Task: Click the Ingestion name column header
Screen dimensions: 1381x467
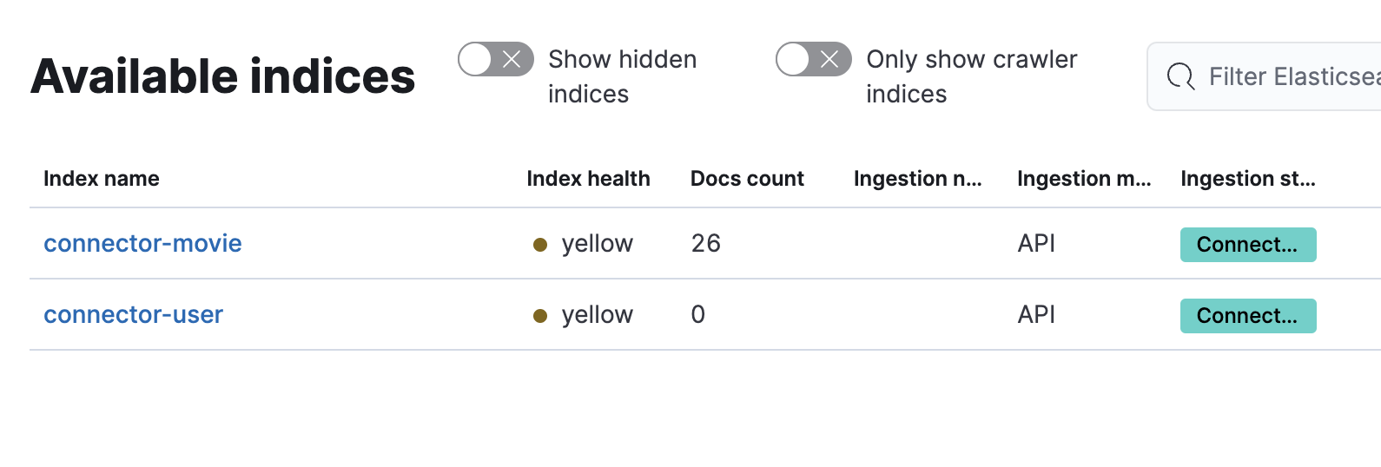Action: tap(917, 179)
